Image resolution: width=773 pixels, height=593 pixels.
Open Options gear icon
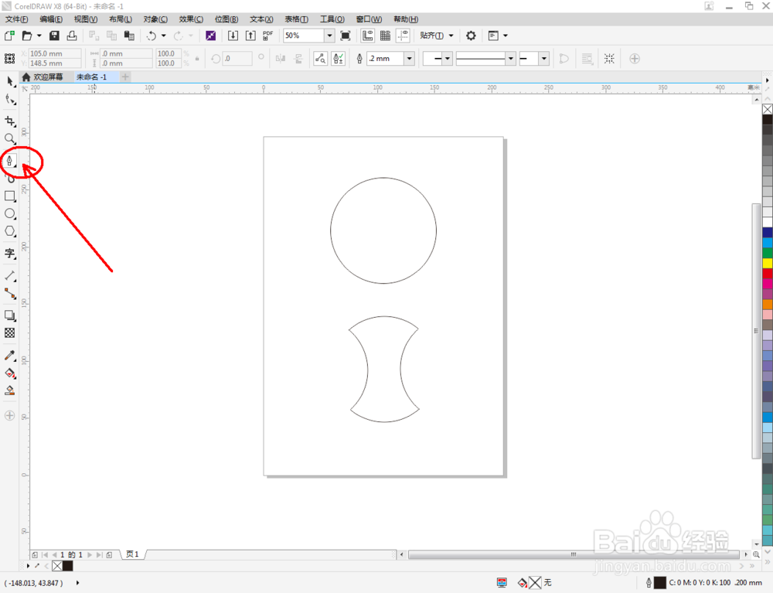(x=471, y=36)
